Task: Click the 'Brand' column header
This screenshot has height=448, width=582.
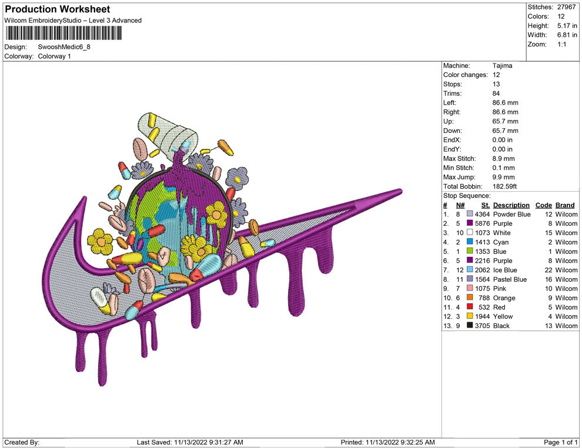Action: 565,205
